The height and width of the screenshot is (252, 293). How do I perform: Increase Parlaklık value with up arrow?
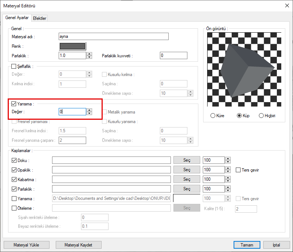coord(89,54)
